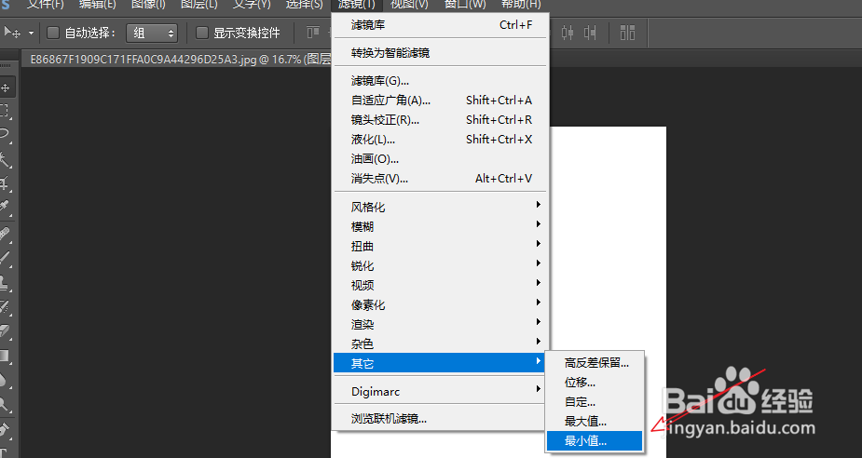
Task: Select 高反差保留... in submenu
Action: pyautogui.click(x=595, y=362)
